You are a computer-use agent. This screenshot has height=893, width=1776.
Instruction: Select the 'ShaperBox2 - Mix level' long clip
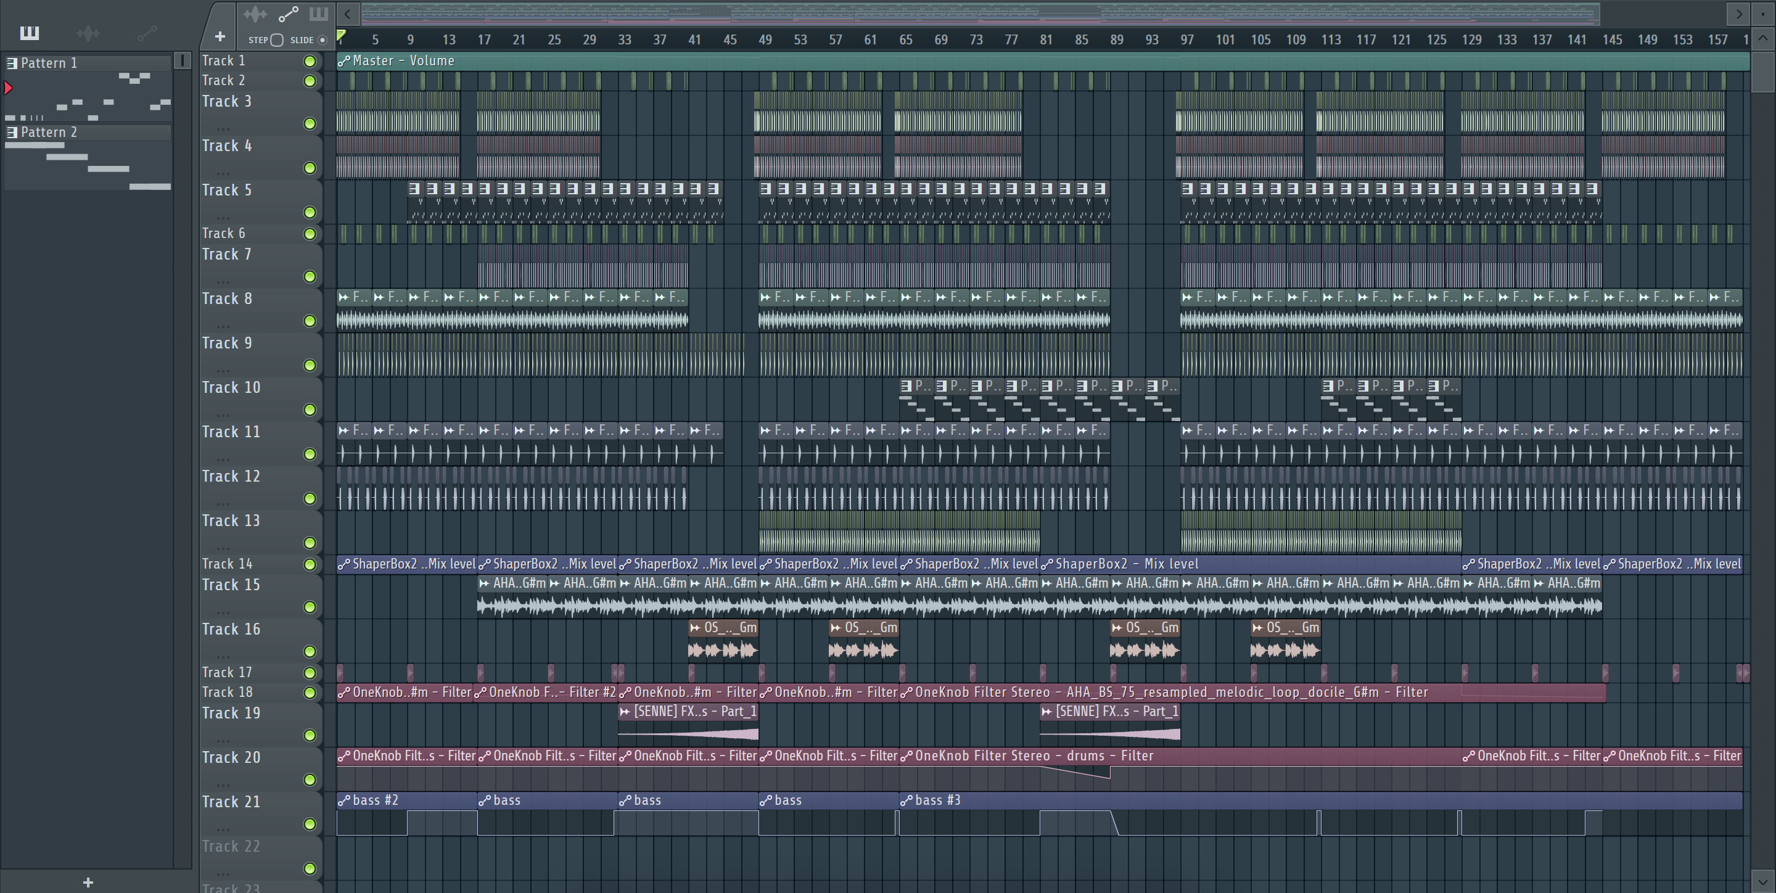click(x=1250, y=564)
